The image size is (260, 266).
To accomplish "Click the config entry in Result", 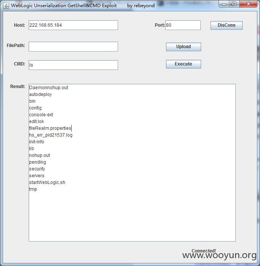I will [35, 108].
